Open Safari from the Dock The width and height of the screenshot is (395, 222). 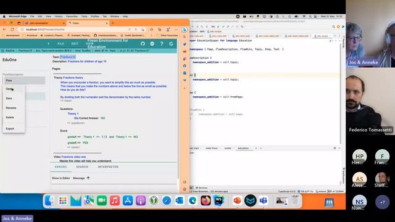(x=167, y=201)
